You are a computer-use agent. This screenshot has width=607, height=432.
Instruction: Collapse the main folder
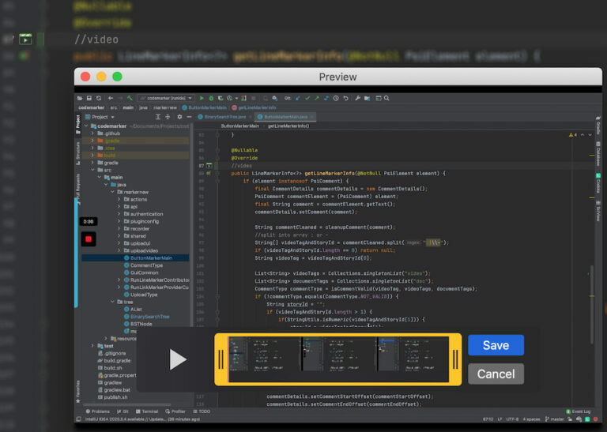point(99,177)
